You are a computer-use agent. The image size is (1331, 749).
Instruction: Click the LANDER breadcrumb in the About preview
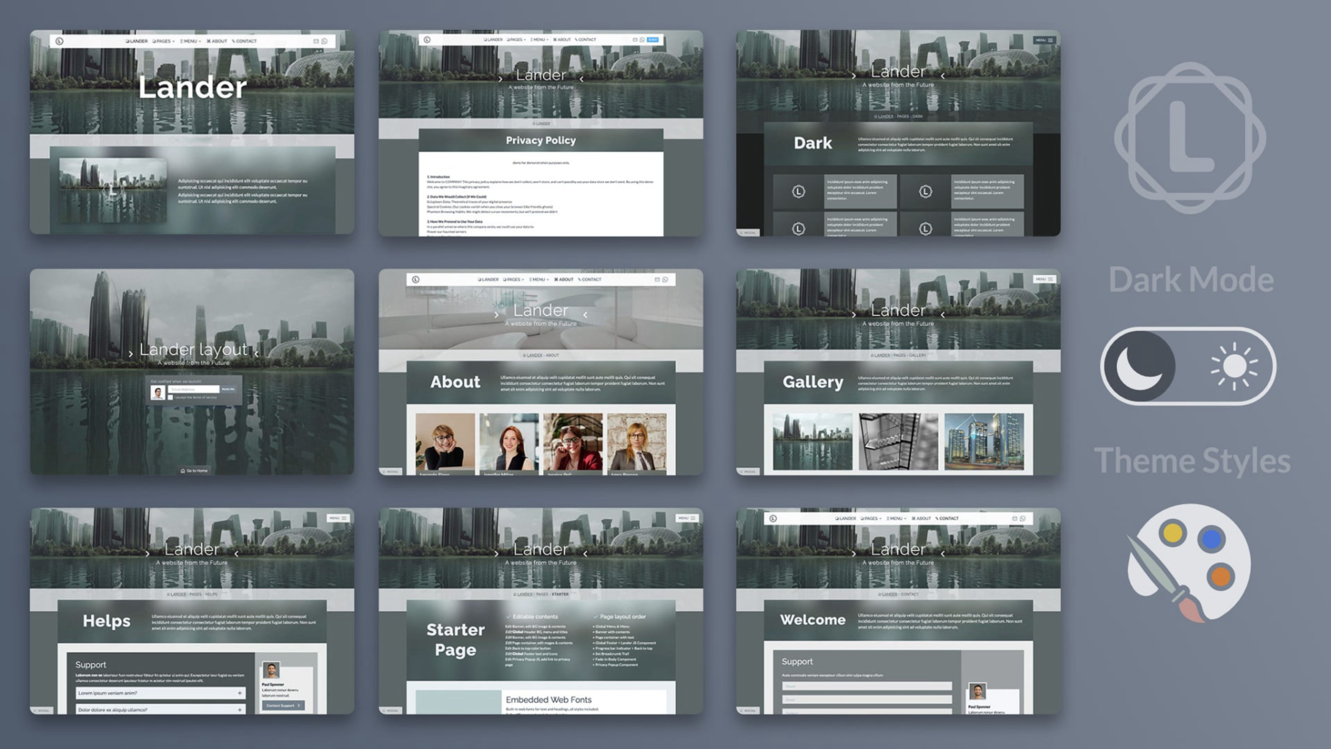point(532,355)
